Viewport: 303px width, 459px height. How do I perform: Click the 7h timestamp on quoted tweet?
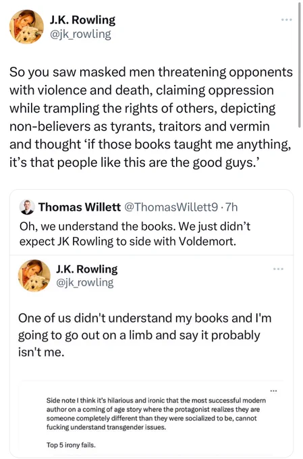coord(231,207)
